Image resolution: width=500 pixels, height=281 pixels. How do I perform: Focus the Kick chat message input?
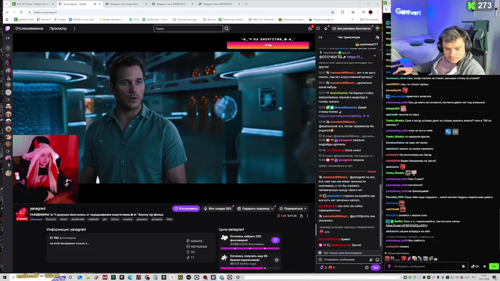426,267
